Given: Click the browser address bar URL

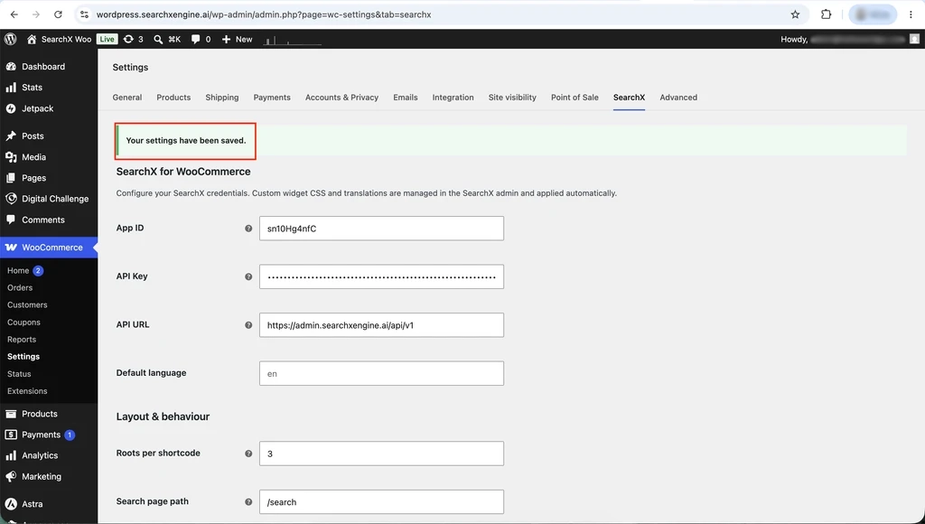Looking at the screenshot, I should [x=264, y=14].
